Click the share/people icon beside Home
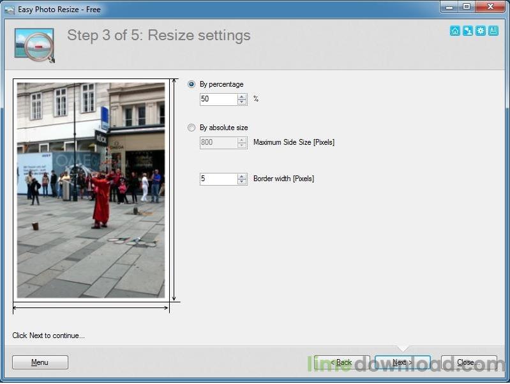Viewport: 510px width, 384px height. tap(468, 31)
